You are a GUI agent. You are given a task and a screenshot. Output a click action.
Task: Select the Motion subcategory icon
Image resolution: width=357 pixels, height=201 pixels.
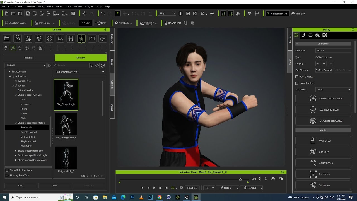(x=13, y=48)
